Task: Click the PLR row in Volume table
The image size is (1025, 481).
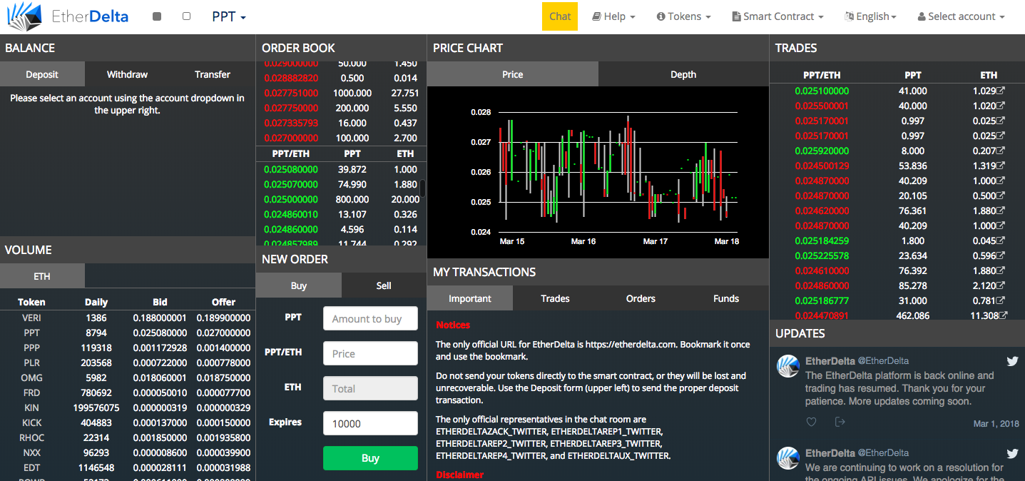Action: pos(128,363)
